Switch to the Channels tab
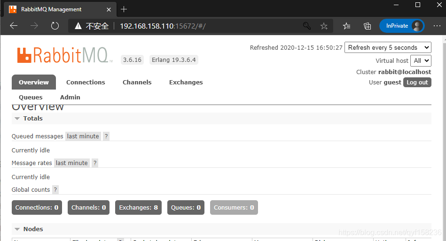The width and height of the screenshot is (446, 241). coord(137,82)
